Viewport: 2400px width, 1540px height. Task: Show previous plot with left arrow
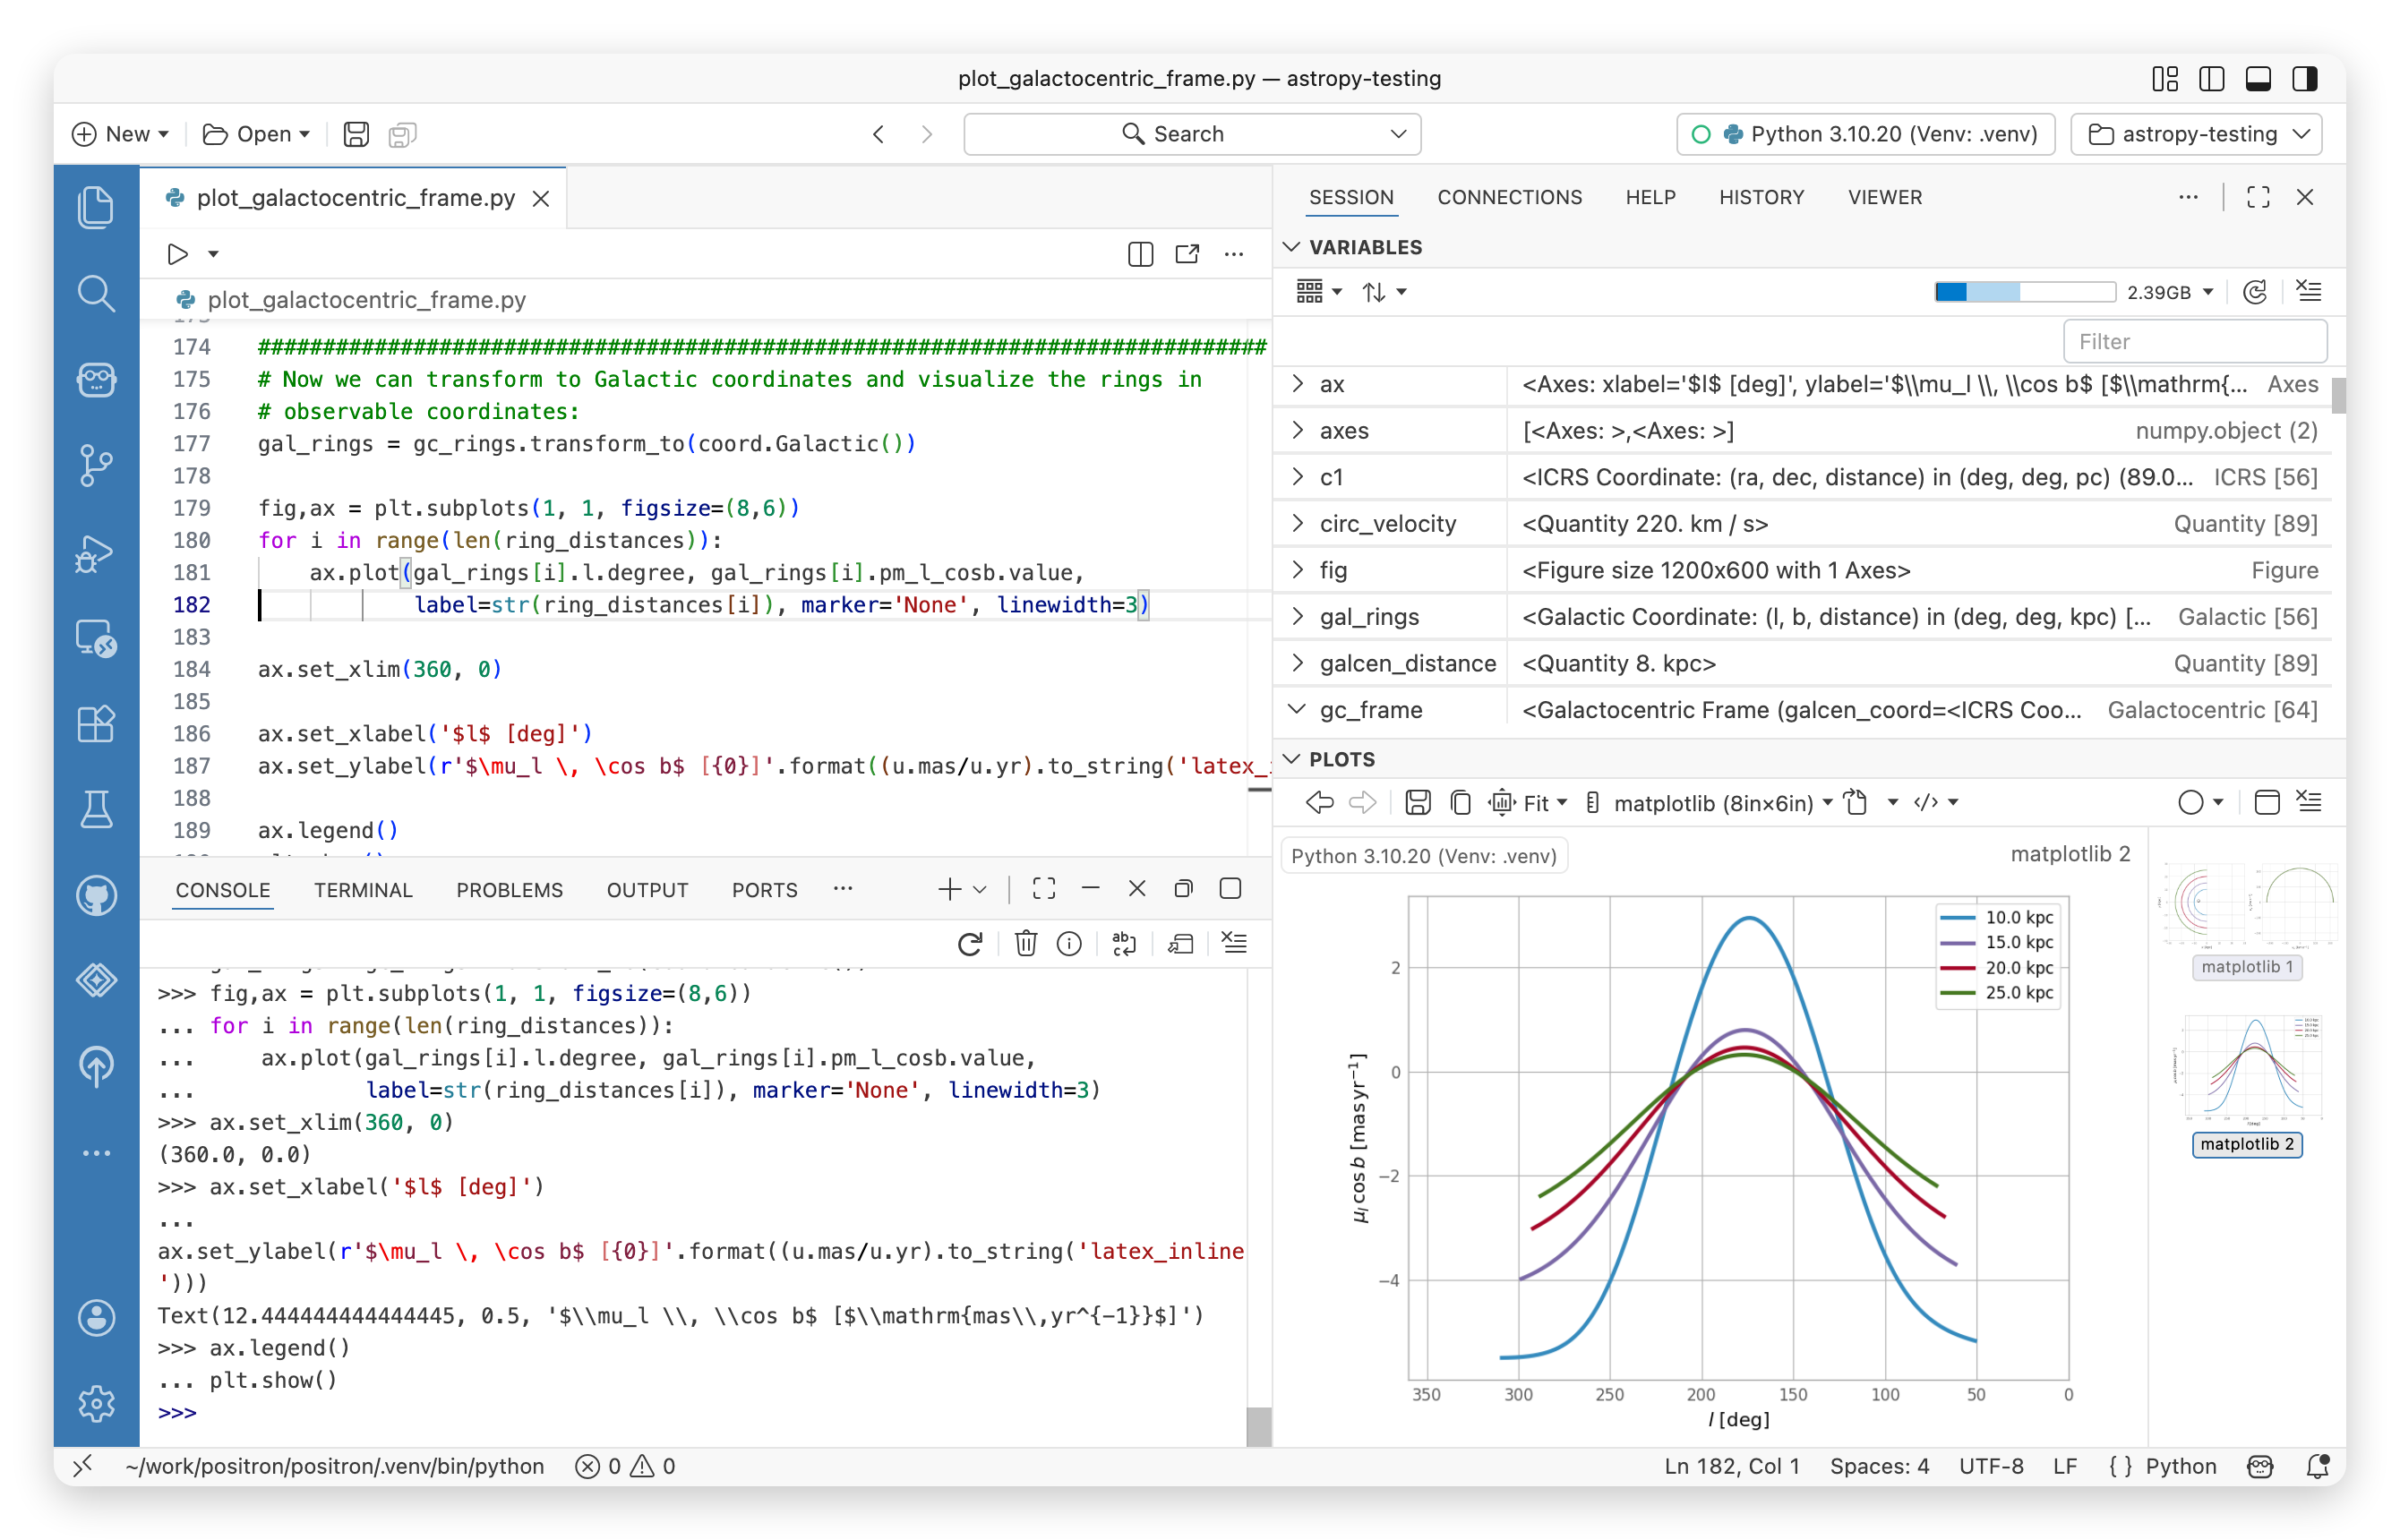coord(1320,802)
